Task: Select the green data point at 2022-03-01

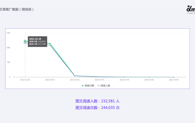Action: pos(50,43)
